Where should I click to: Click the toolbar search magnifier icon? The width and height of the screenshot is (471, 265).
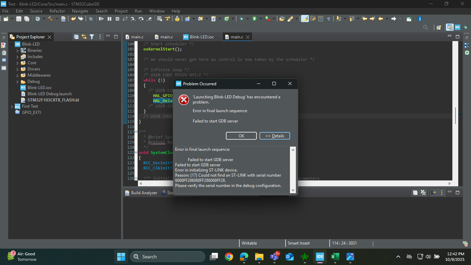pos(426,27)
